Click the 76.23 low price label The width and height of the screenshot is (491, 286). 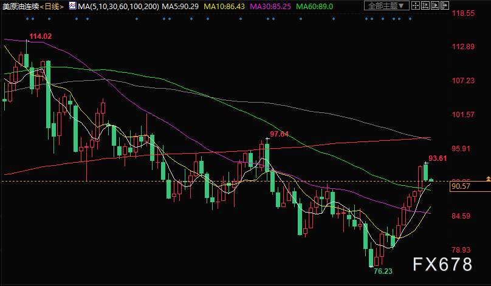(383, 271)
